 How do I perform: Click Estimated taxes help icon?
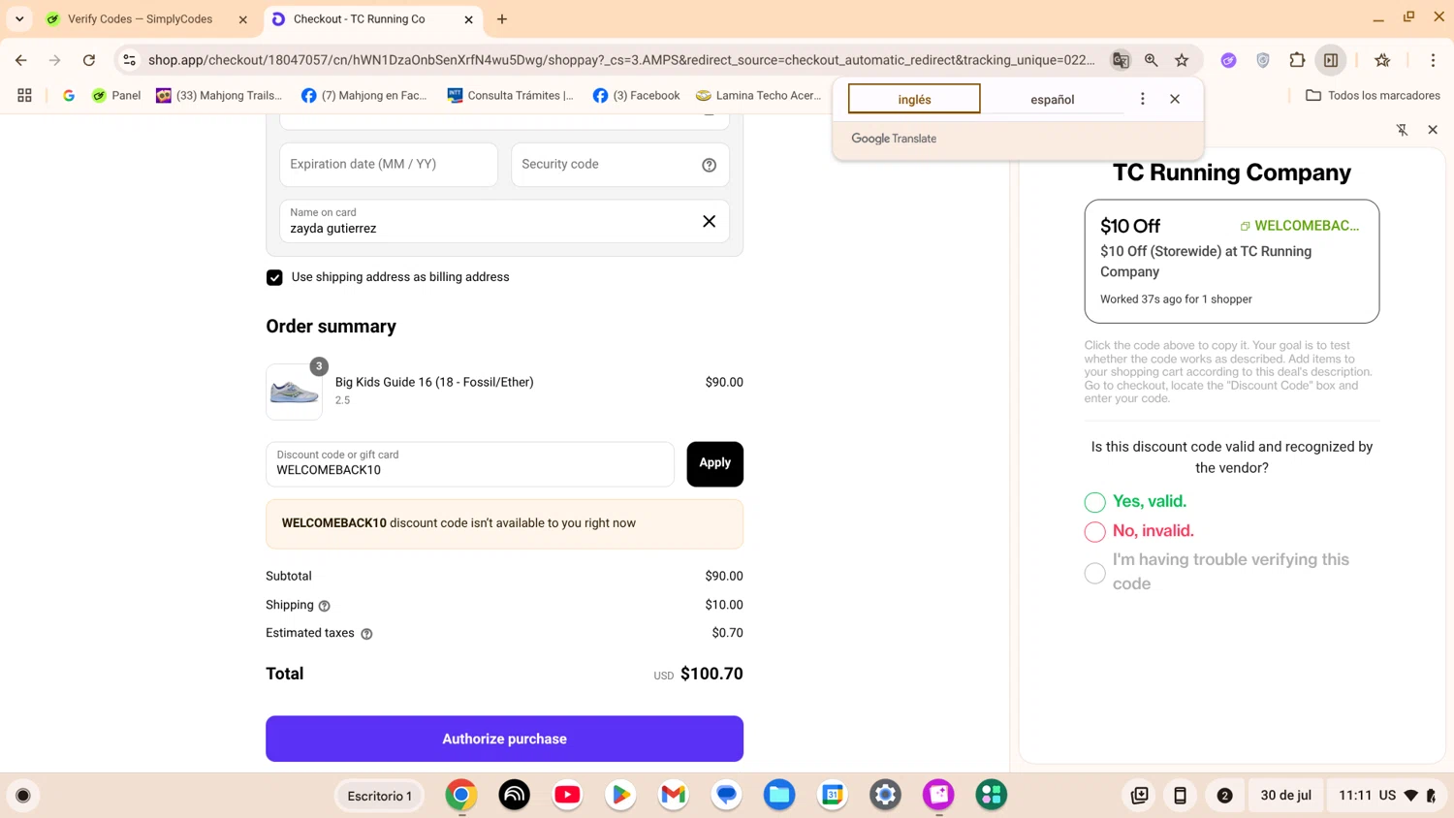click(366, 634)
